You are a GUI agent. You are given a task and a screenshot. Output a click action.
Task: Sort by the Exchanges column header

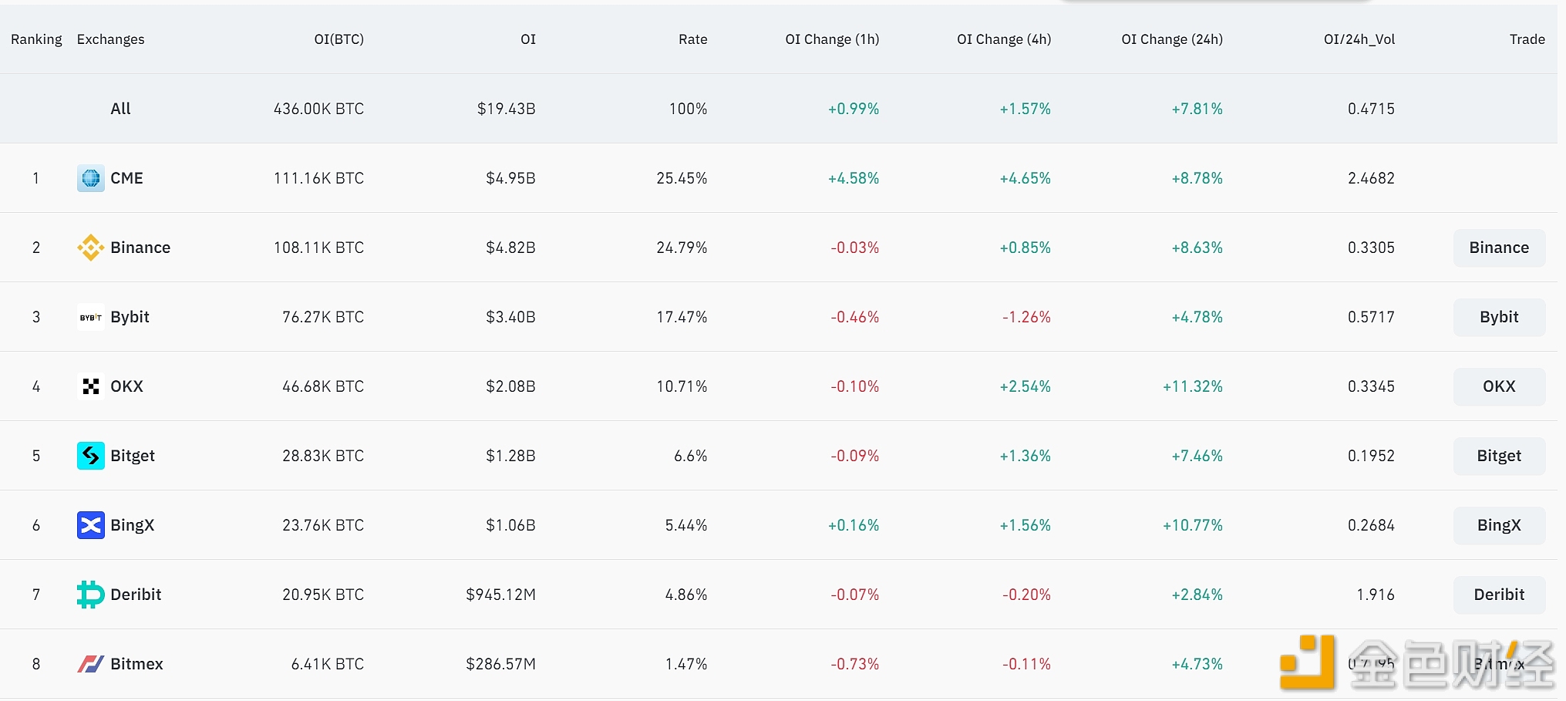[110, 39]
